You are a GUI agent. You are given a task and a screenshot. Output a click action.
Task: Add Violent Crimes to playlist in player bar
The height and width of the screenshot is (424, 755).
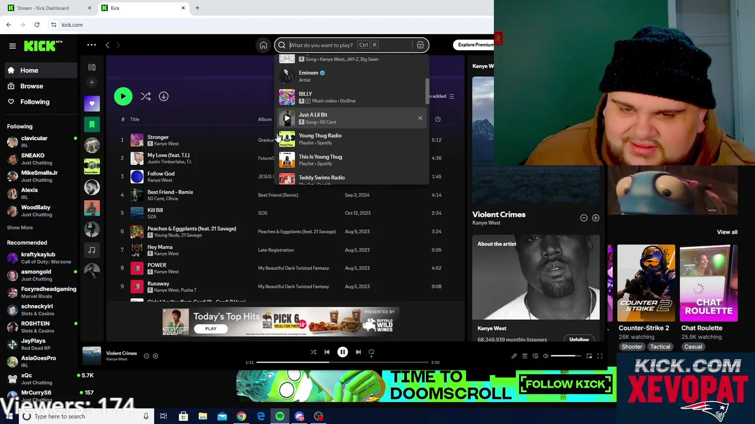(155, 356)
